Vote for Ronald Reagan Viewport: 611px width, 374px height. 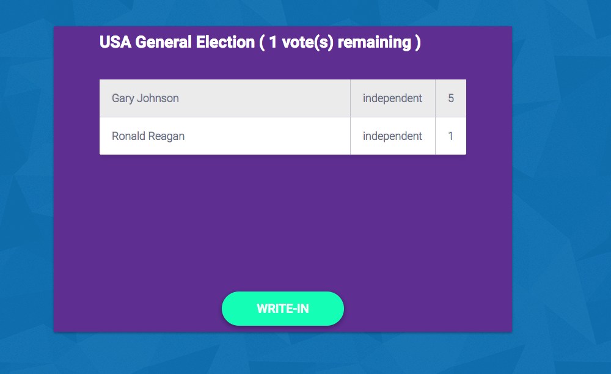coord(282,136)
